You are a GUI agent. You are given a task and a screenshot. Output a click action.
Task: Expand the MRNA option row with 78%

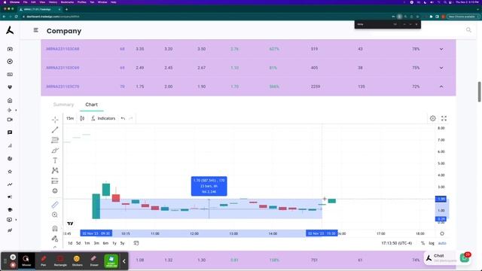click(441, 49)
